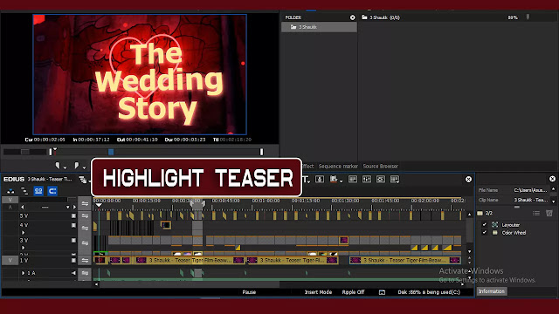559x314 pixels.
Task: Open the vector scope/waveform icon
Action: point(381,179)
